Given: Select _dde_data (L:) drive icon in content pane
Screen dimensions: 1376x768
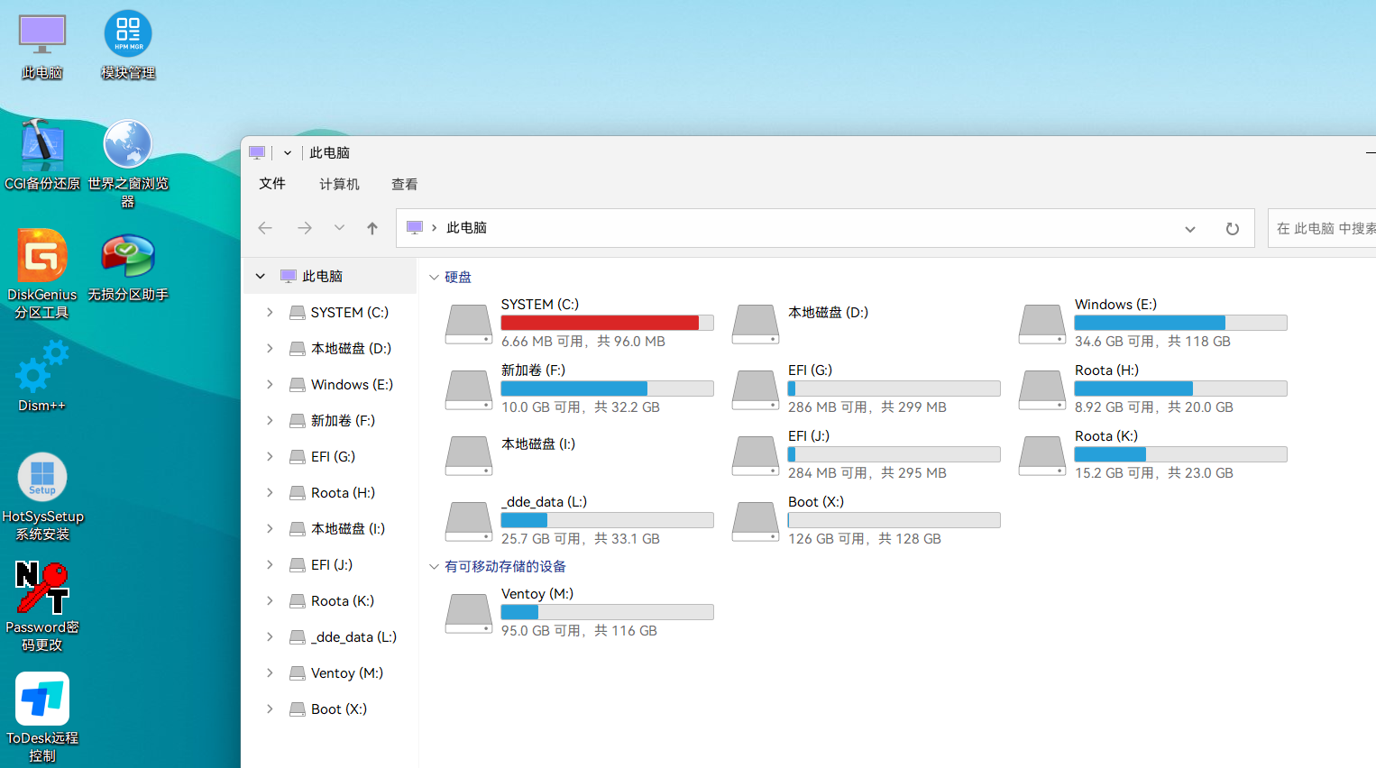Looking at the screenshot, I should tap(469, 522).
